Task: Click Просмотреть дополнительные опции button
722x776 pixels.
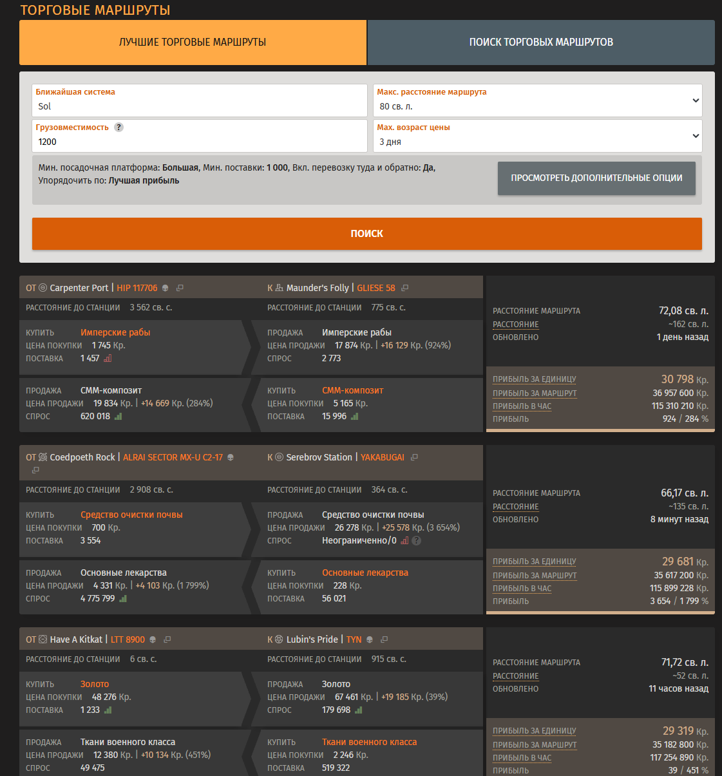Action: pyautogui.click(x=596, y=178)
